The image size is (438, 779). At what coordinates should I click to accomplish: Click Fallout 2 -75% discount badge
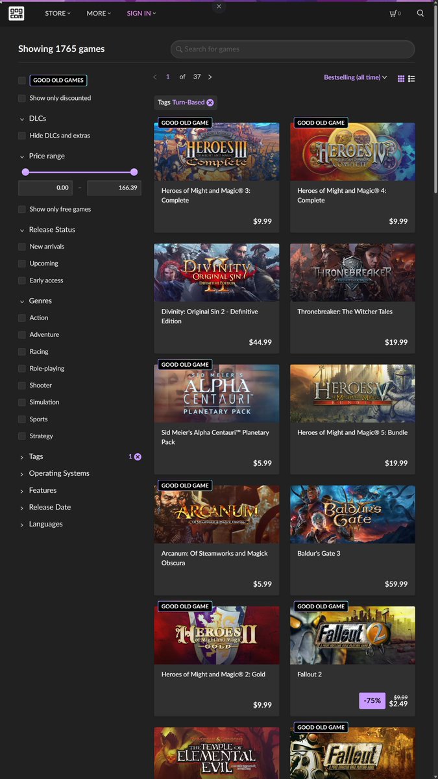coord(372,701)
